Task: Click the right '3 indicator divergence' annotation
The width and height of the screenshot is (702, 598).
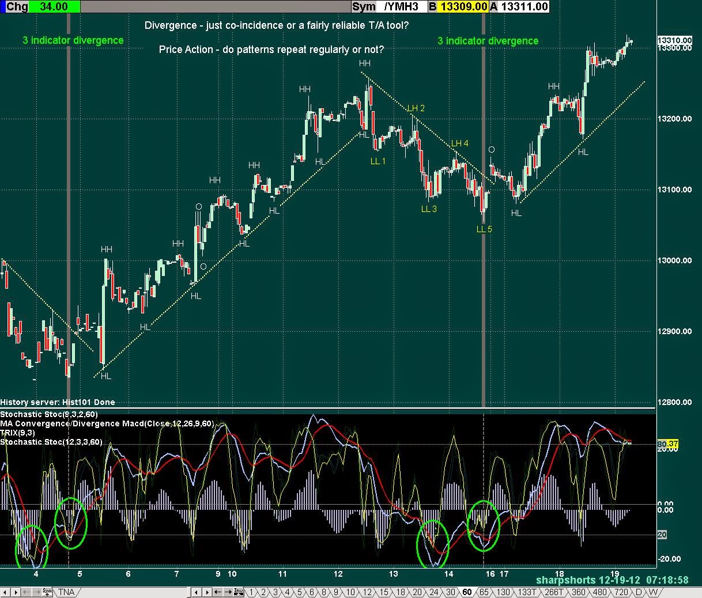Action: pyautogui.click(x=488, y=41)
